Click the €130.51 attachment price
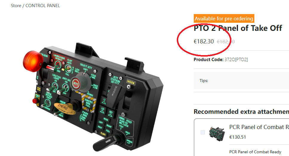Image resolution: width=289 pixels, height=156 pixels. 238,137
